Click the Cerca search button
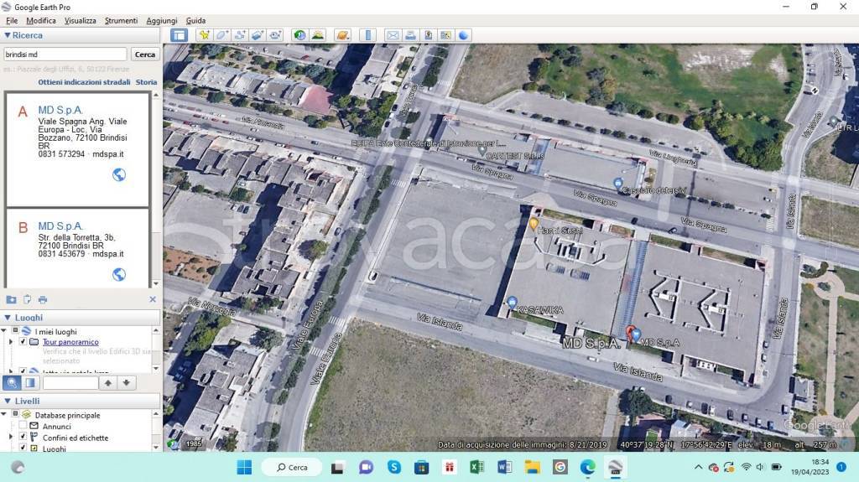Viewport: 859px width, 482px height. (x=144, y=54)
